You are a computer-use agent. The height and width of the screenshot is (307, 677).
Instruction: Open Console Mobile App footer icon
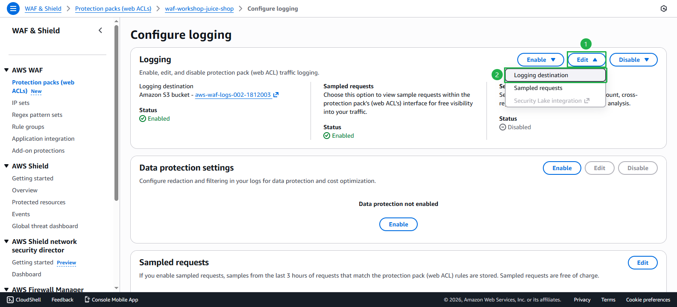point(87,300)
